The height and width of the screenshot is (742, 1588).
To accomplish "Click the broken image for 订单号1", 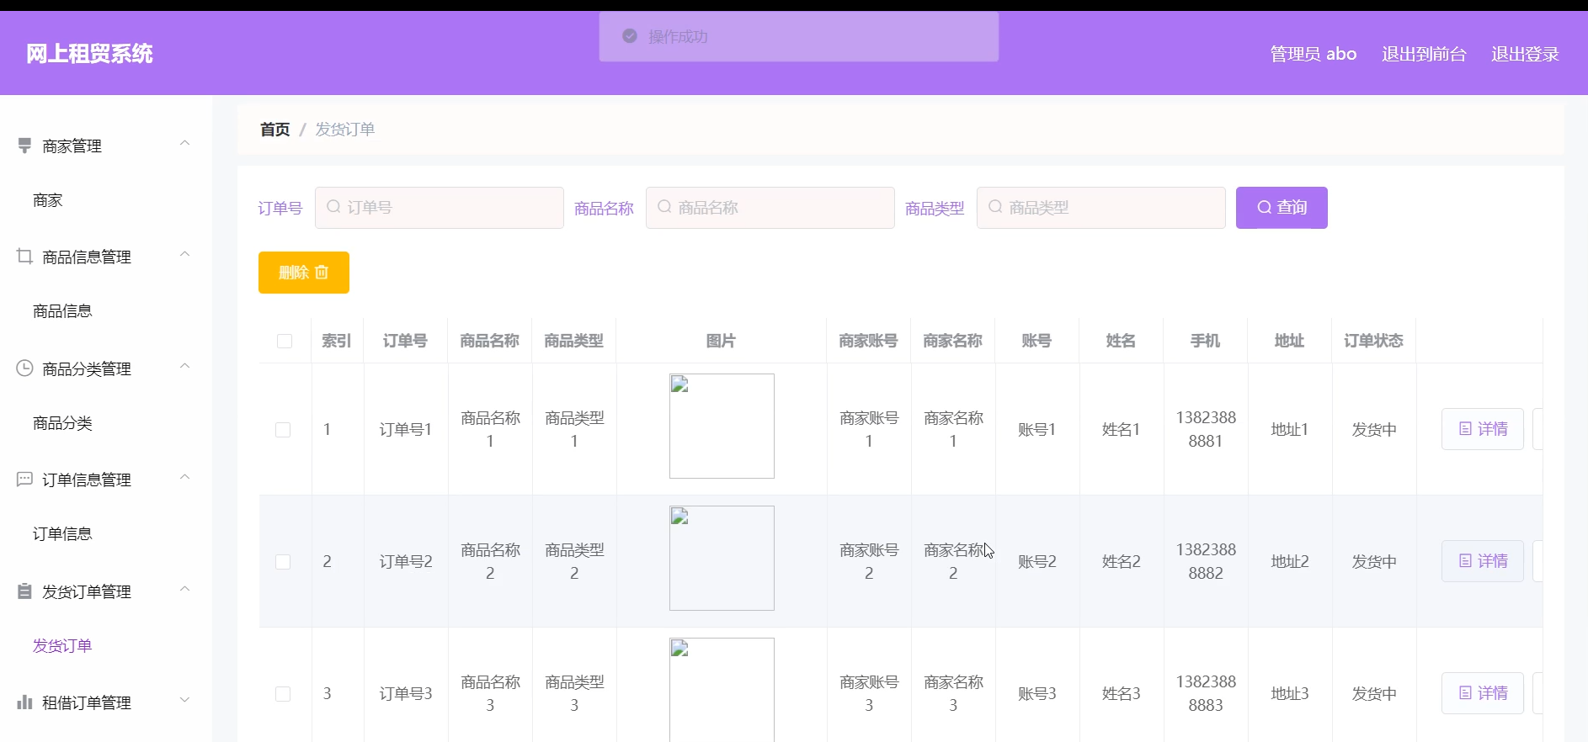I will [x=722, y=426].
